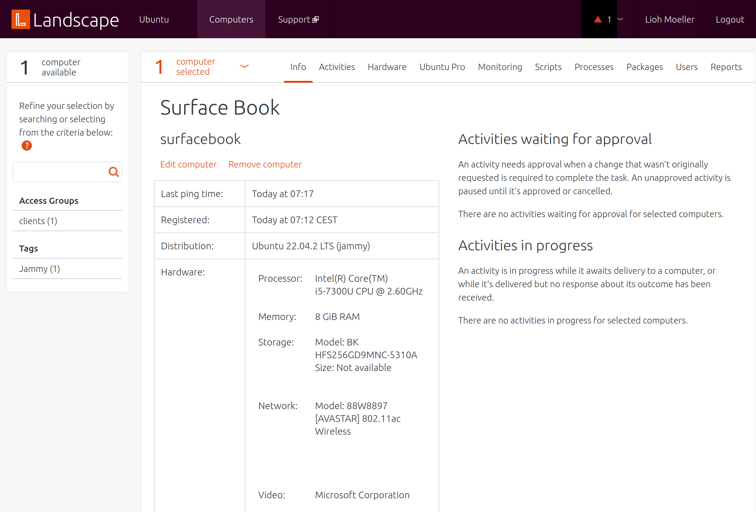This screenshot has height=512, width=756.
Task: Click the 'Network:' label
Action: pos(278,406)
